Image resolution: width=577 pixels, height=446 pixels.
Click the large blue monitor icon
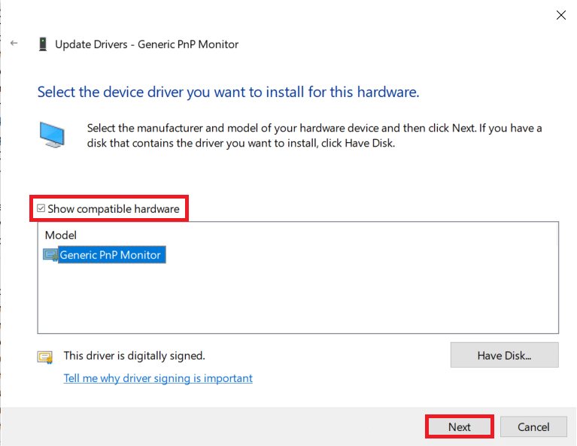pos(53,135)
